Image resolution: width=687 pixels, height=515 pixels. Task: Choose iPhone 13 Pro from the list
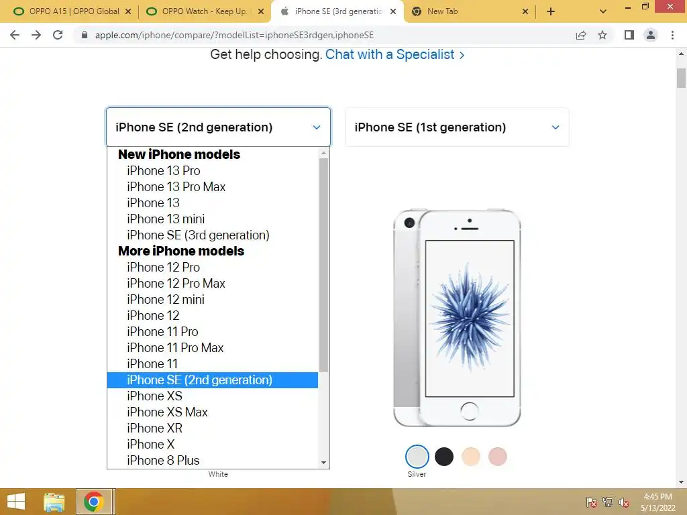(x=213, y=171)
